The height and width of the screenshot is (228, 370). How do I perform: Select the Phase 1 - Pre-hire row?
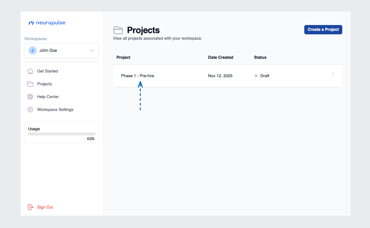(138, 76)
